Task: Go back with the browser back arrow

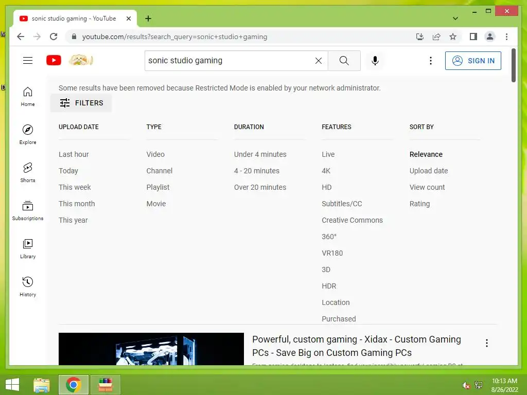Action: (21, 37)
